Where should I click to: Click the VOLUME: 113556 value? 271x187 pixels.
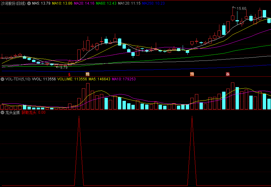pyautogui.click(x=72, y=79)
